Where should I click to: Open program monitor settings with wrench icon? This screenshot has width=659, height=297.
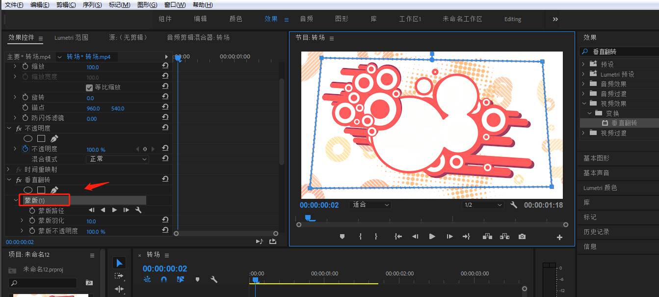(x=513, y=205)
